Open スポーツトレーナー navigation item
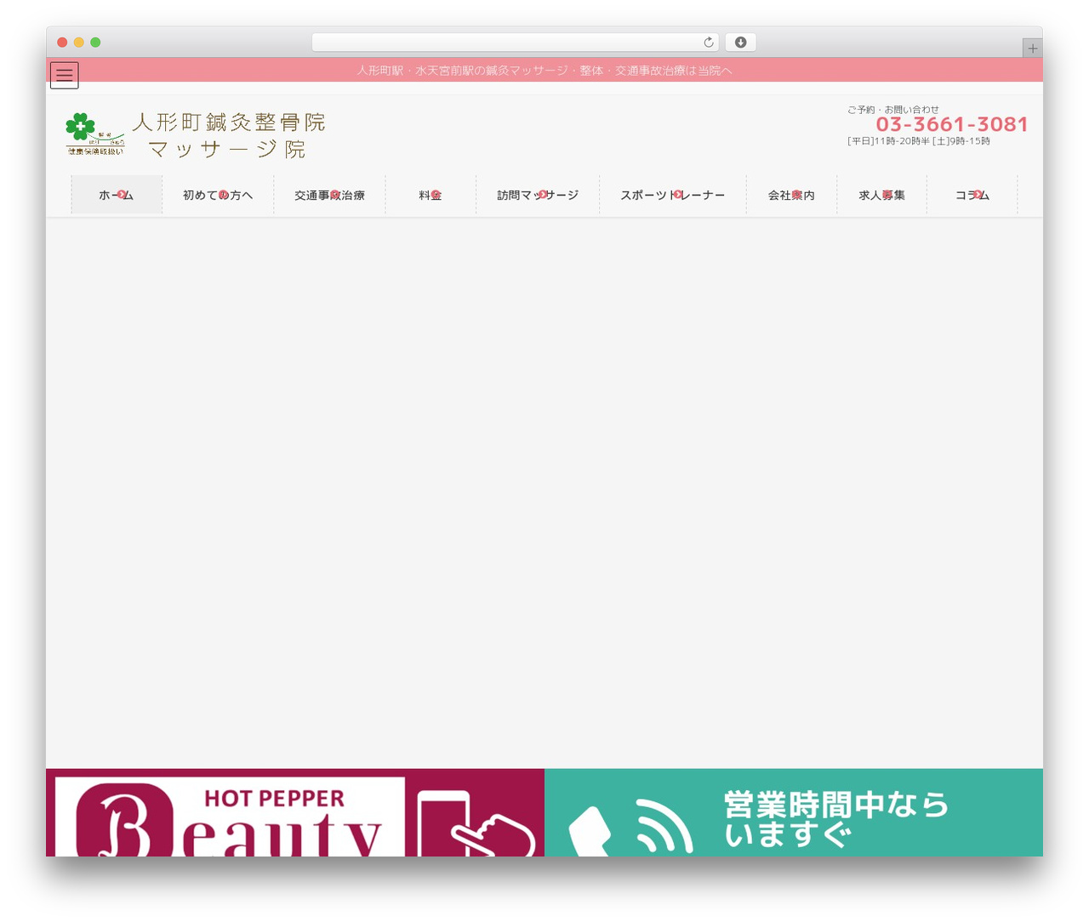Viewport: 1089px width, 922px height. [x=673, y=195]
